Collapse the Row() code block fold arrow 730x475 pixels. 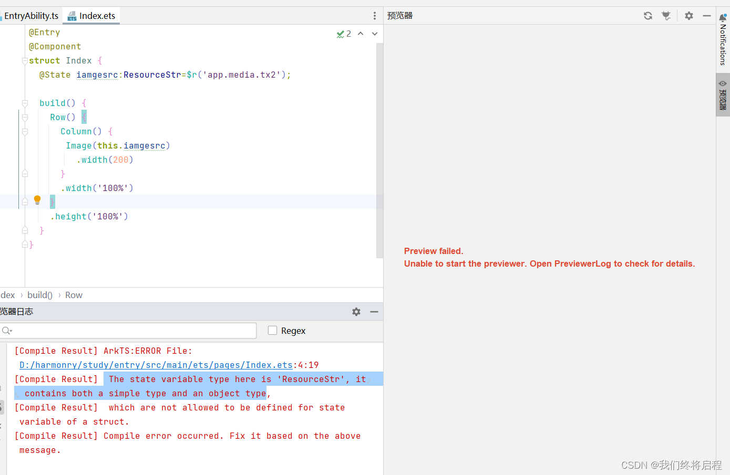pyautogui.click(x=24, y=117)
